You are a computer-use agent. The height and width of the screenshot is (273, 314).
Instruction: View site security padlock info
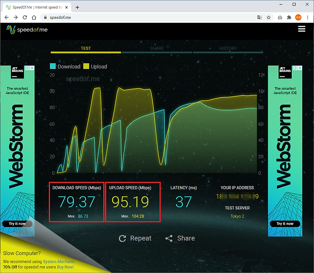point(45,17)
